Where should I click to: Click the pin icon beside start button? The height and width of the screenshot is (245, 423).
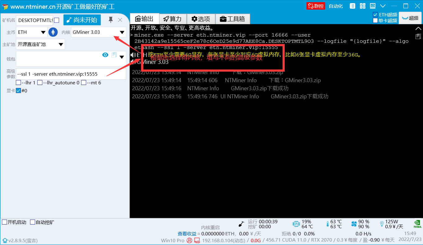(x=110, y=20)
